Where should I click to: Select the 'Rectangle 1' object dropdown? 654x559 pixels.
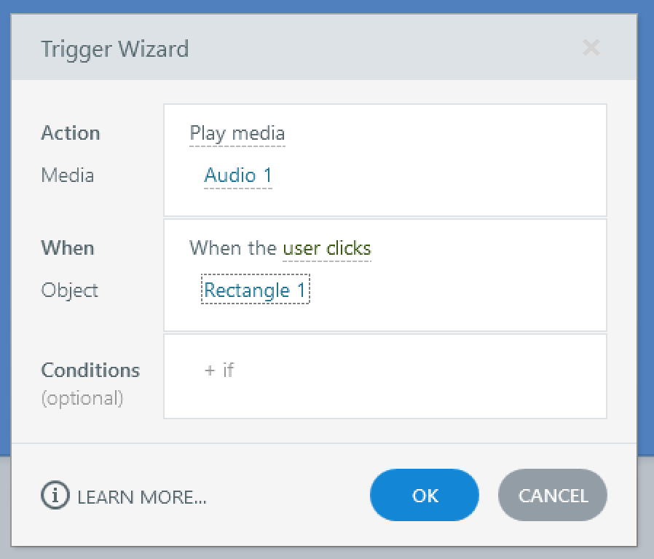tap(255, 290)
